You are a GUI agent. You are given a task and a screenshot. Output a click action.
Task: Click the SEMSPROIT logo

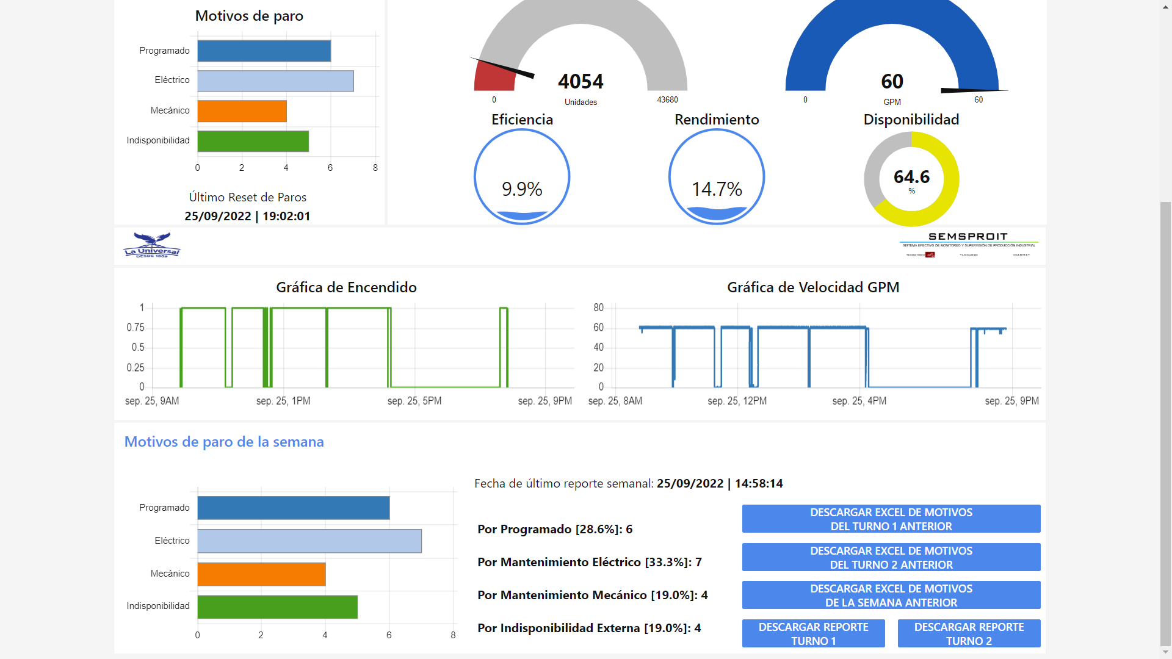click(968, 245)
